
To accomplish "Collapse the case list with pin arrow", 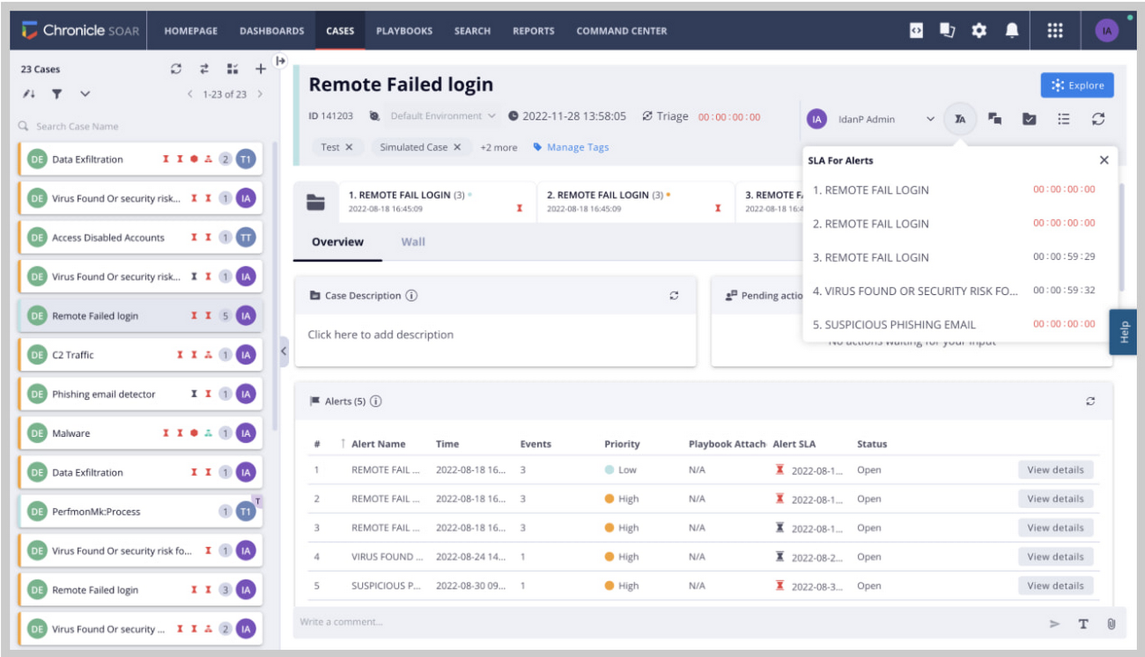I will (x=281, y=61).
